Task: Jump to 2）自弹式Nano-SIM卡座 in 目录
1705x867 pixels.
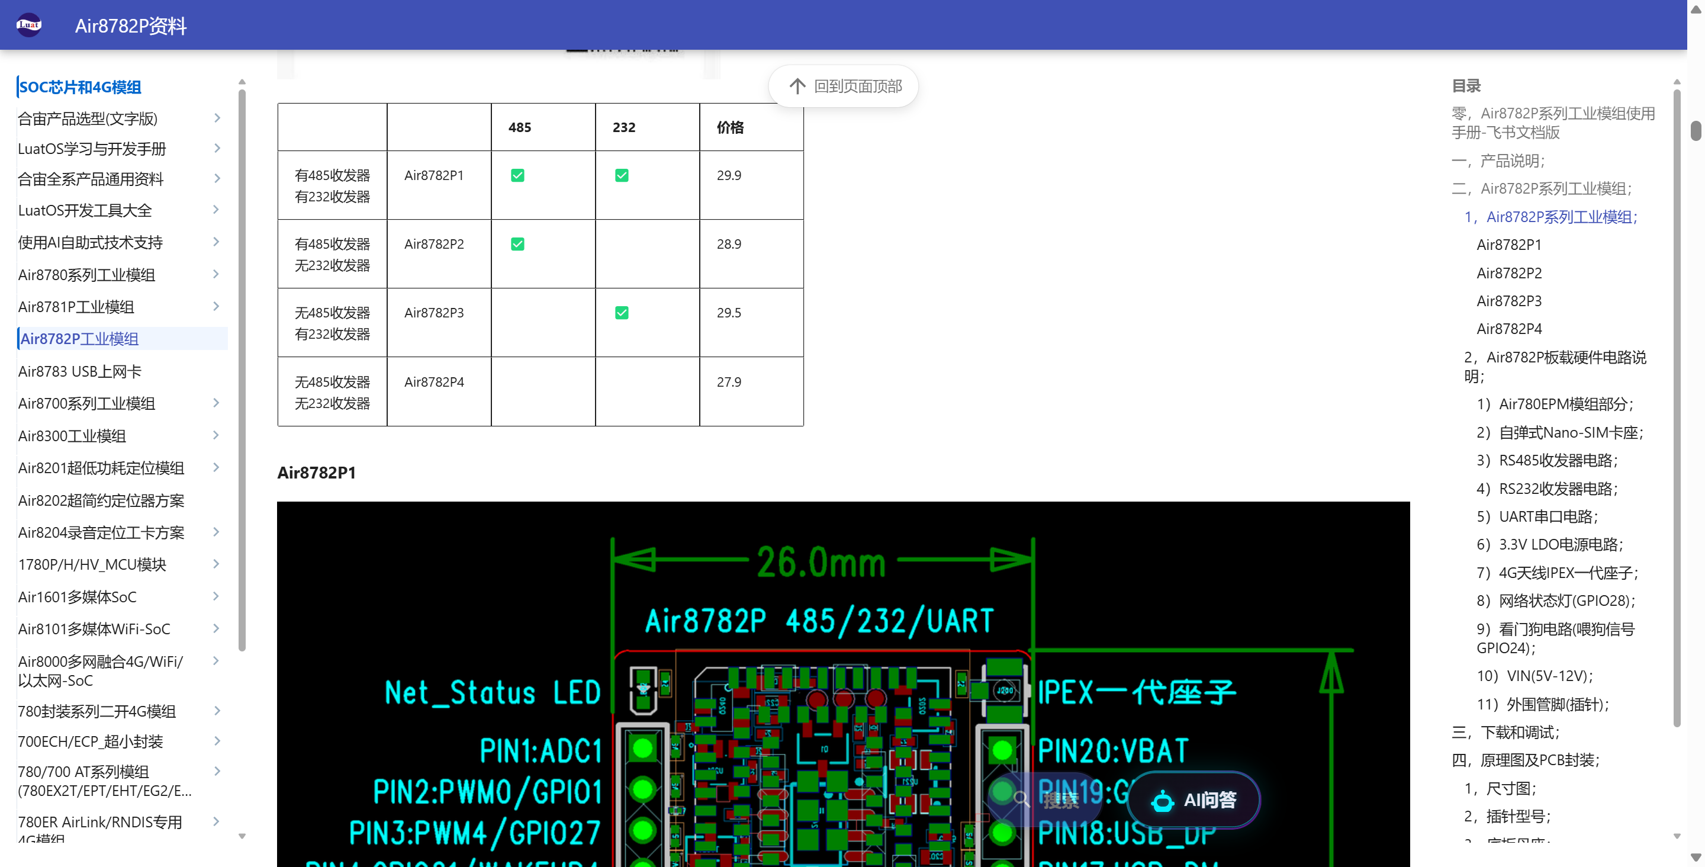Action: 1560,432
